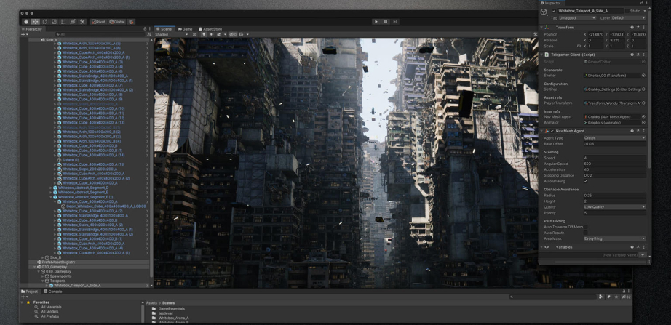Open the Asset Store tab
This screenshot has height=325, width=671.
tap(210, 29)
